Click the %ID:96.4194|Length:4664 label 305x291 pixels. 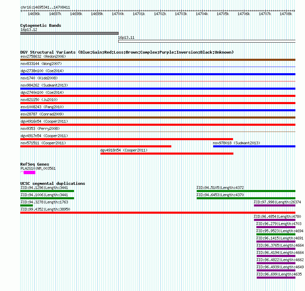click(x=280, y=253)
